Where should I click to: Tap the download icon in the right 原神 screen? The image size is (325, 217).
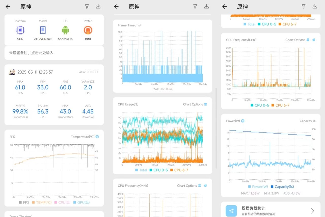point(315,7)
